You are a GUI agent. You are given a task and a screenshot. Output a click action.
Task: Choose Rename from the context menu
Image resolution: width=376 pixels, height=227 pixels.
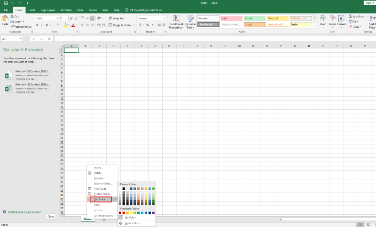pos(99,178)
